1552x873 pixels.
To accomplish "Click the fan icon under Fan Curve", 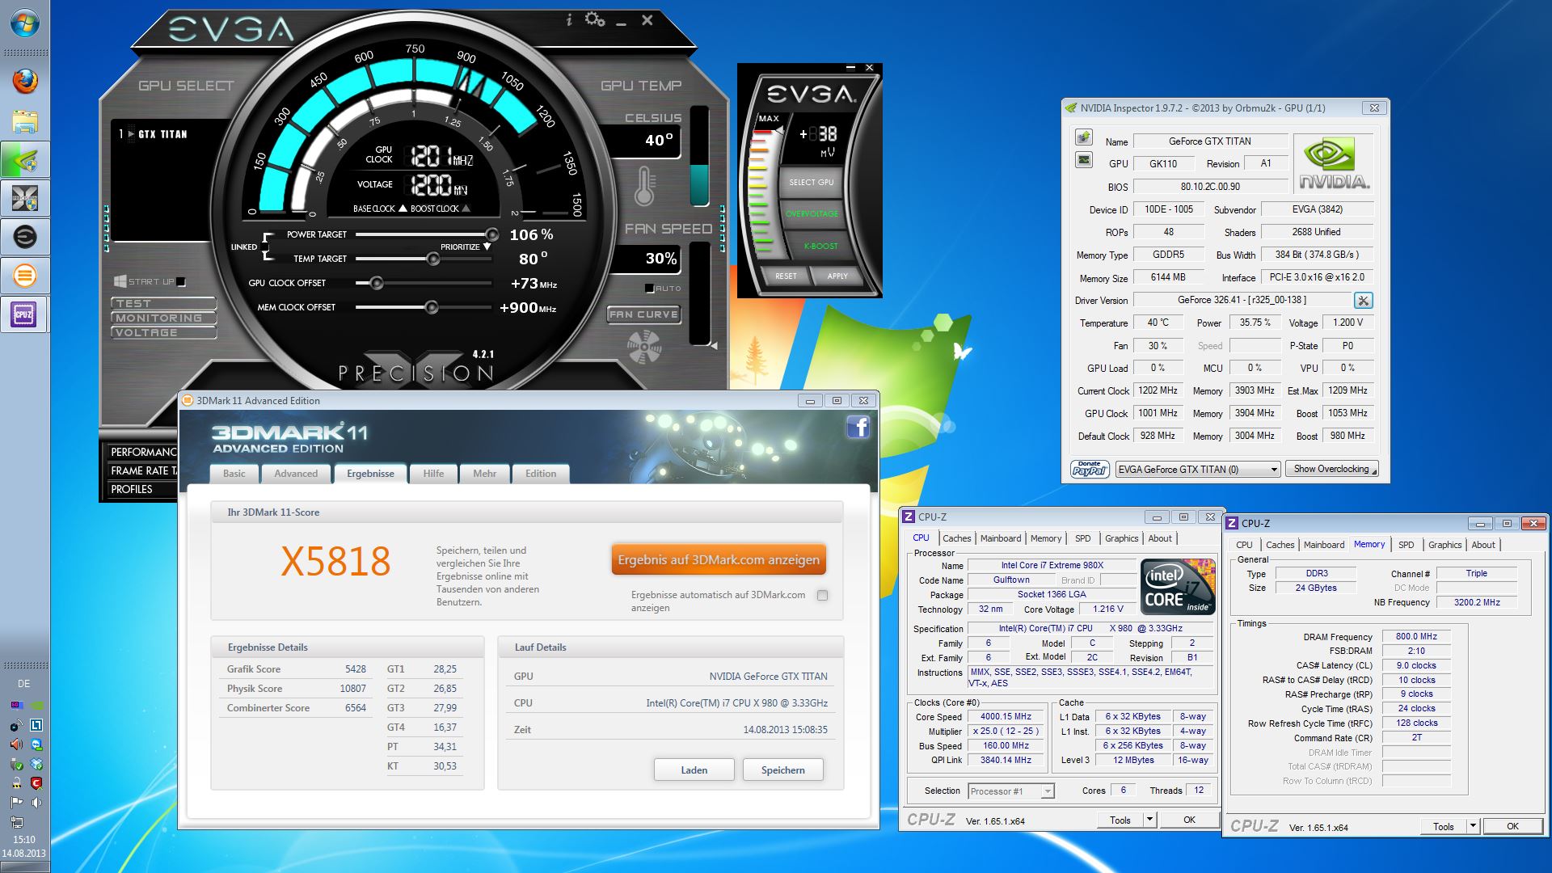I will tap(644, 348).
